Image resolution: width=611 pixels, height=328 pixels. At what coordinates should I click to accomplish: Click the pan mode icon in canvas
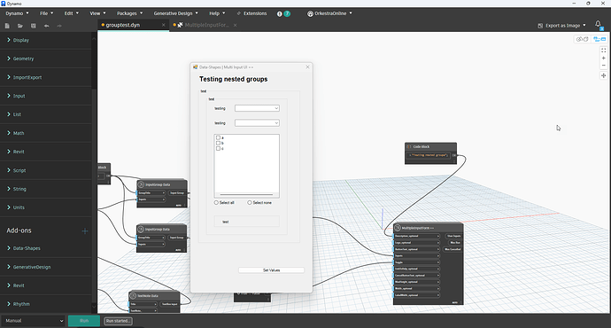point(604,75)
